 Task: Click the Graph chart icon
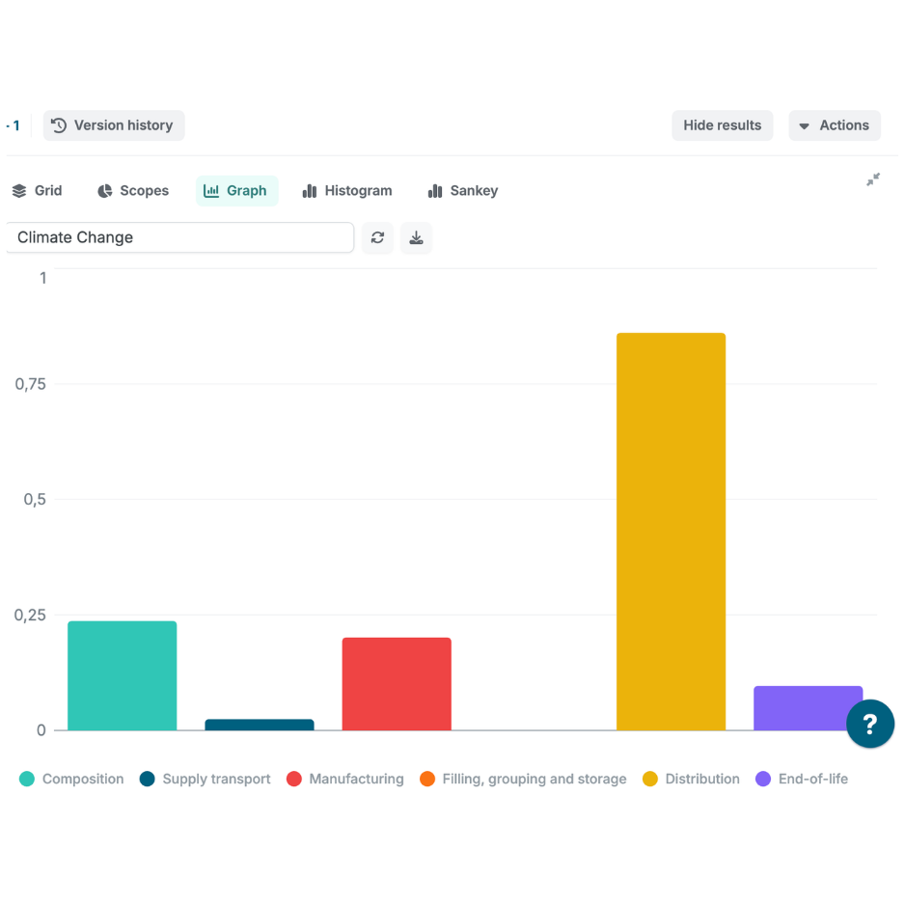pos(211,190)
